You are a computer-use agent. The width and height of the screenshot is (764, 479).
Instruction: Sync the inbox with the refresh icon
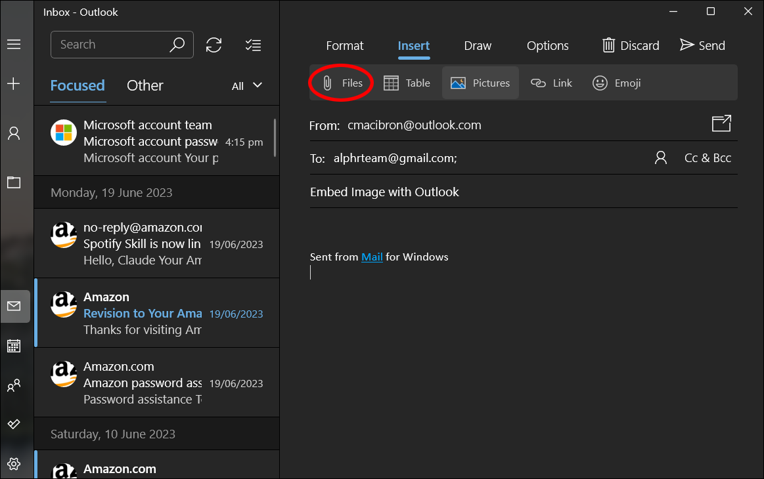click(213, 45)
